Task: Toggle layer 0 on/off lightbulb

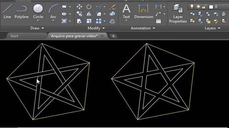Action: (x=192, y=6)
